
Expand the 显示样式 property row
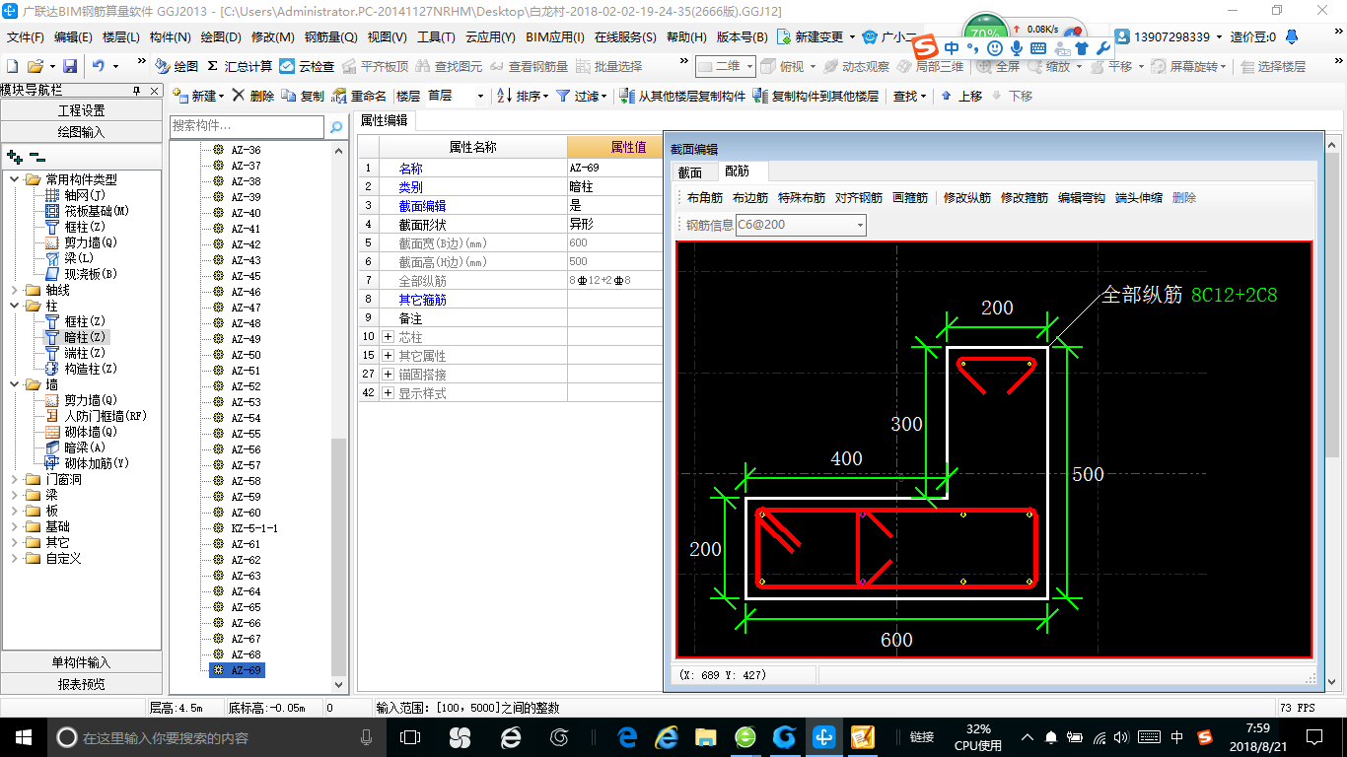[388, 393]
